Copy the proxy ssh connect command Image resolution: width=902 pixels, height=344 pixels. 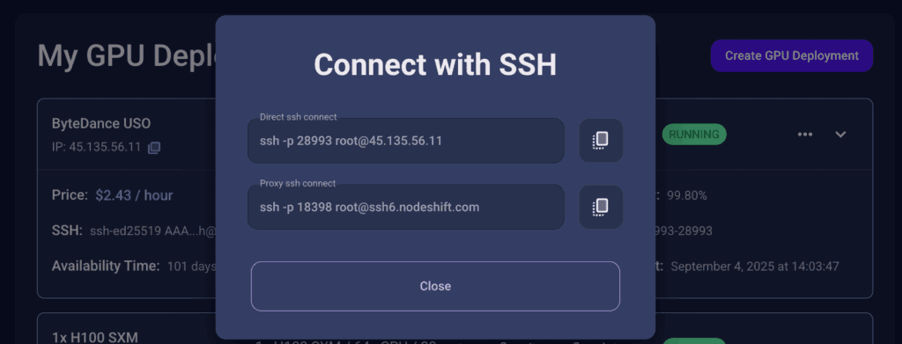pyautogui.click(x=601, y=207)
